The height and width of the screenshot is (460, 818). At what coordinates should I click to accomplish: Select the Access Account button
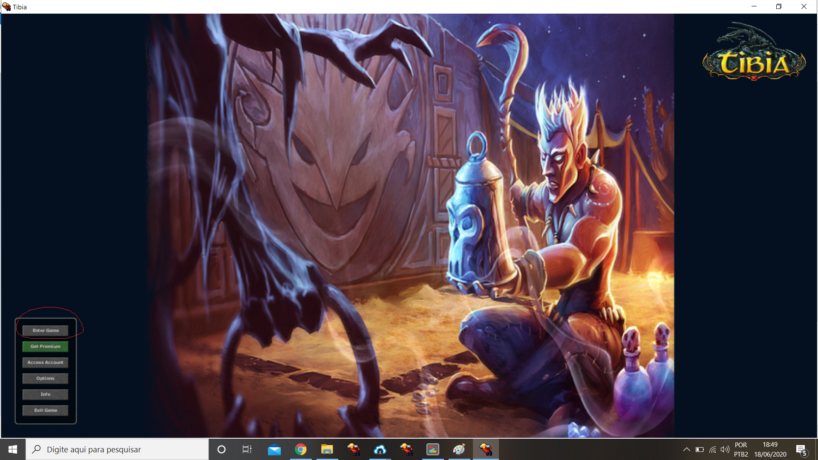tap(46, 362)
